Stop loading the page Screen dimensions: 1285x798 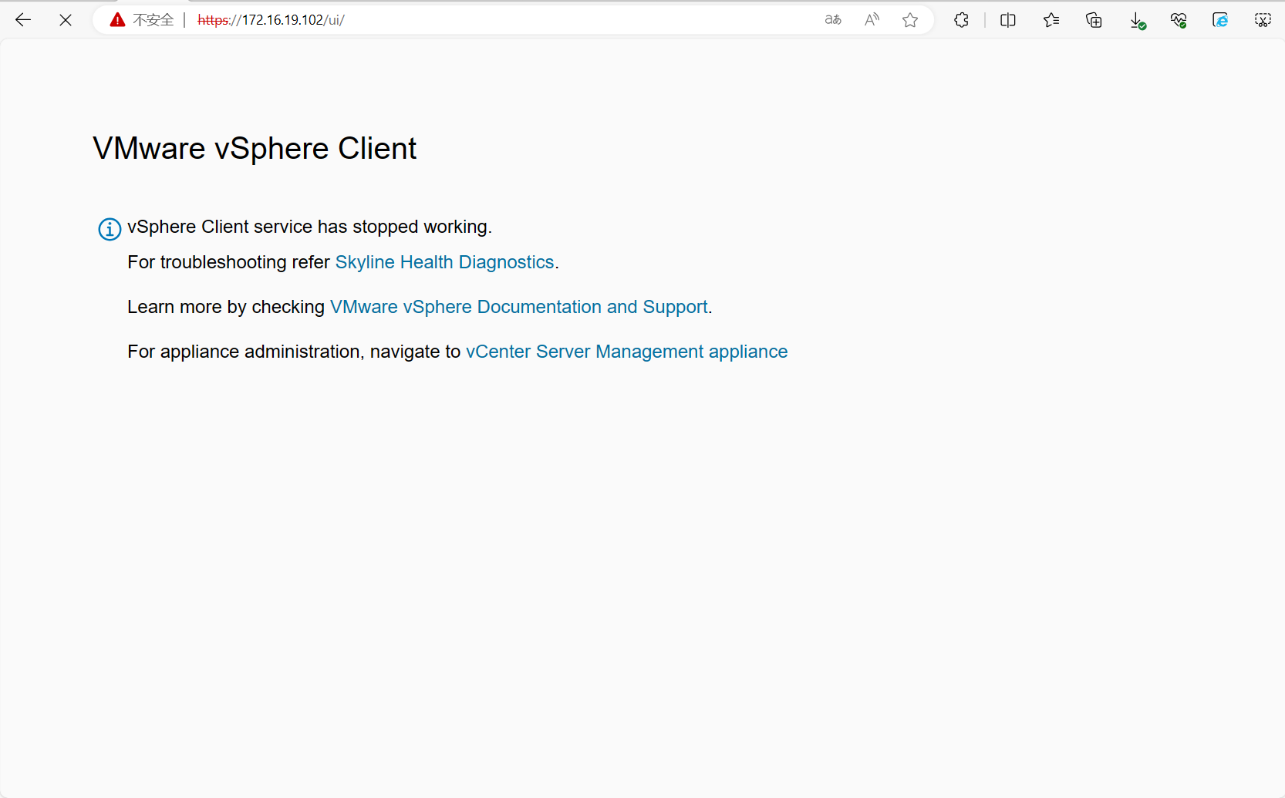66,20
